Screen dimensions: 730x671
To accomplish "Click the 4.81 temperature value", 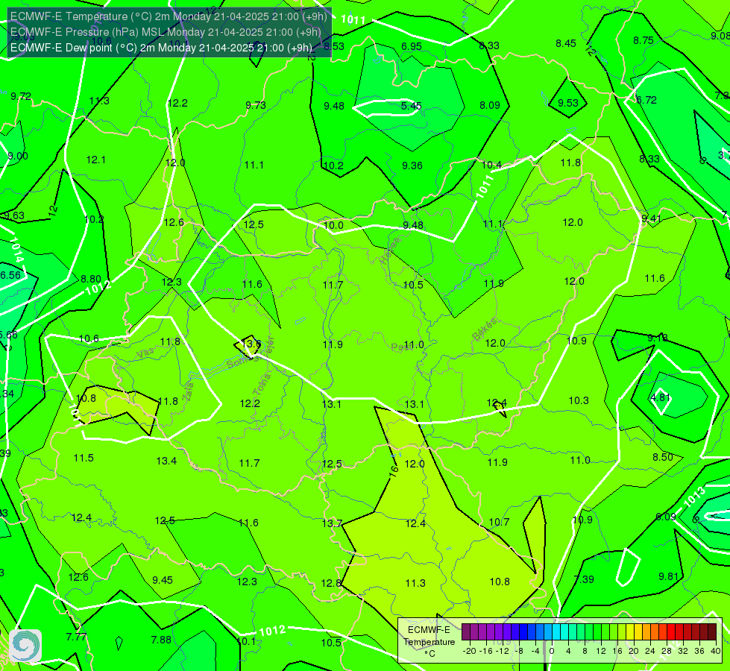I will click(x=660, y=397).
